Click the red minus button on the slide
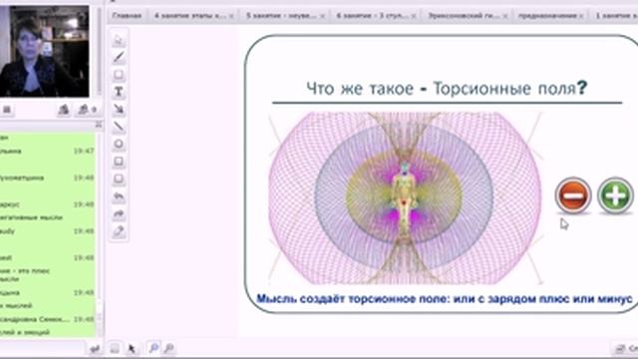The width and height of the screenshot is (638, 359). pyautogui.click(x=573, y=195)
